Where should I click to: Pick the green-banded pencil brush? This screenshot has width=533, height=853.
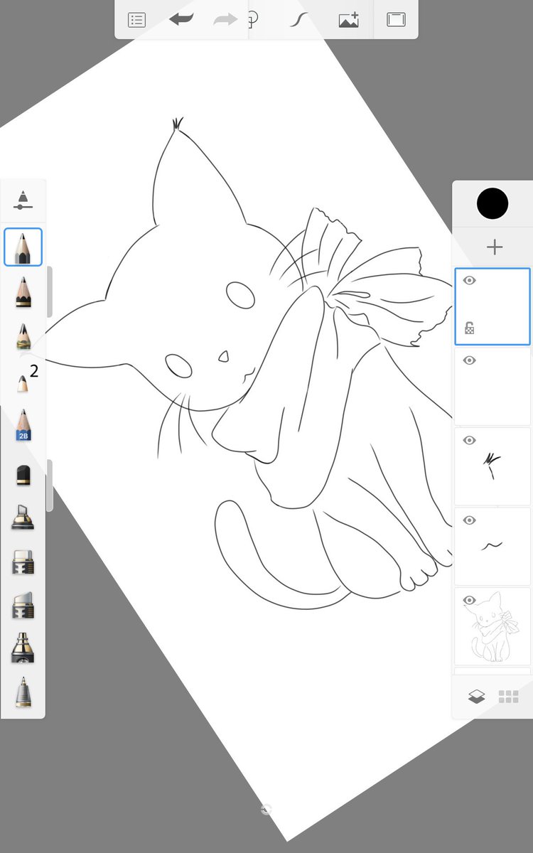pyautogui.click(x=23, y=336)
